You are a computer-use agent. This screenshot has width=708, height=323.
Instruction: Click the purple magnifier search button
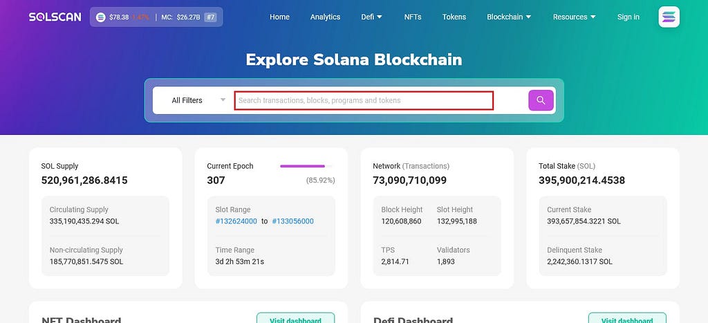(x=541, y=100)
